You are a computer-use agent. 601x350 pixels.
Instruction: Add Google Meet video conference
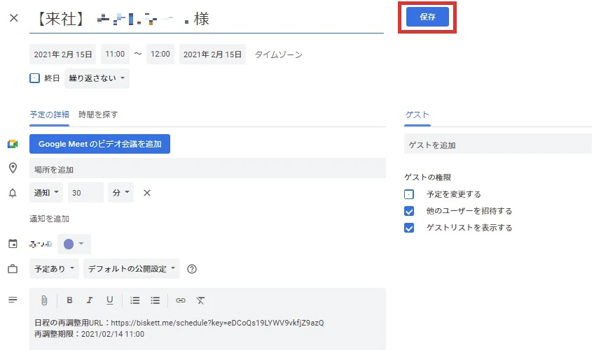coord(99,145)
